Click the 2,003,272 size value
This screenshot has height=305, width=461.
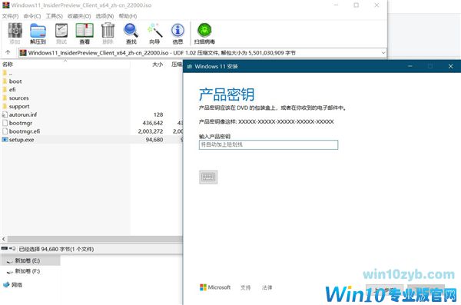click(151, 131)
